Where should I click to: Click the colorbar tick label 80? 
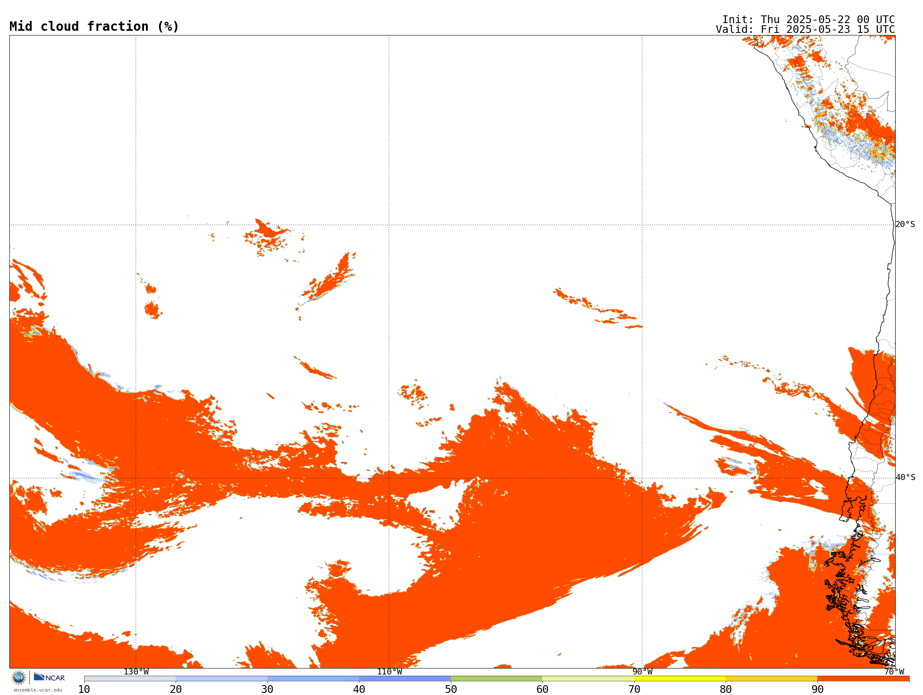click(726, 689)
